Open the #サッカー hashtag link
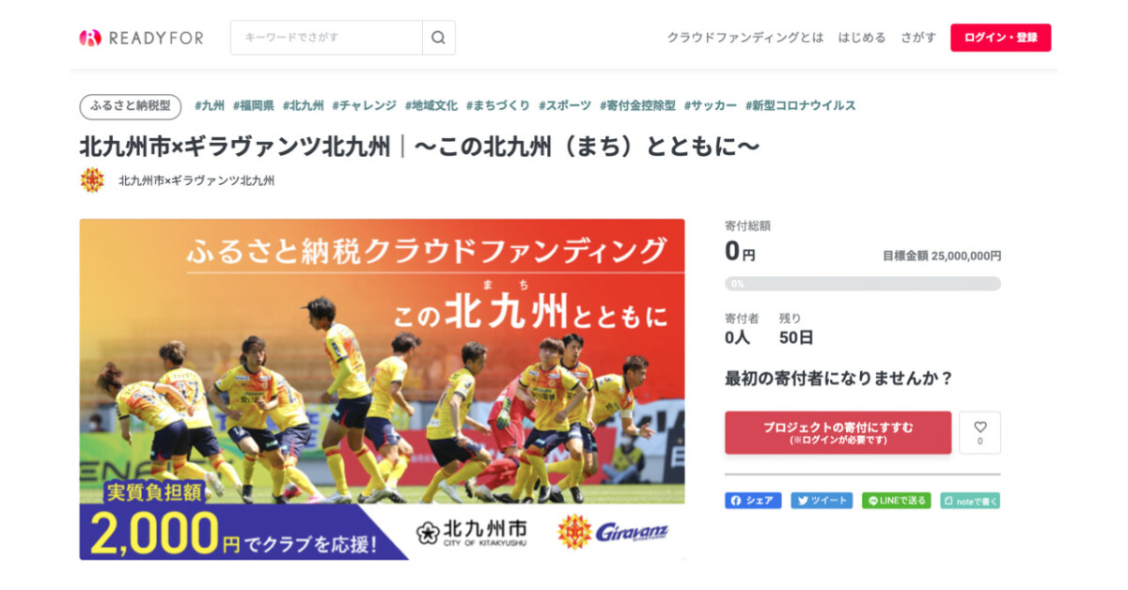The height and width of the screenshot is (590, 1128). point(711,106)
